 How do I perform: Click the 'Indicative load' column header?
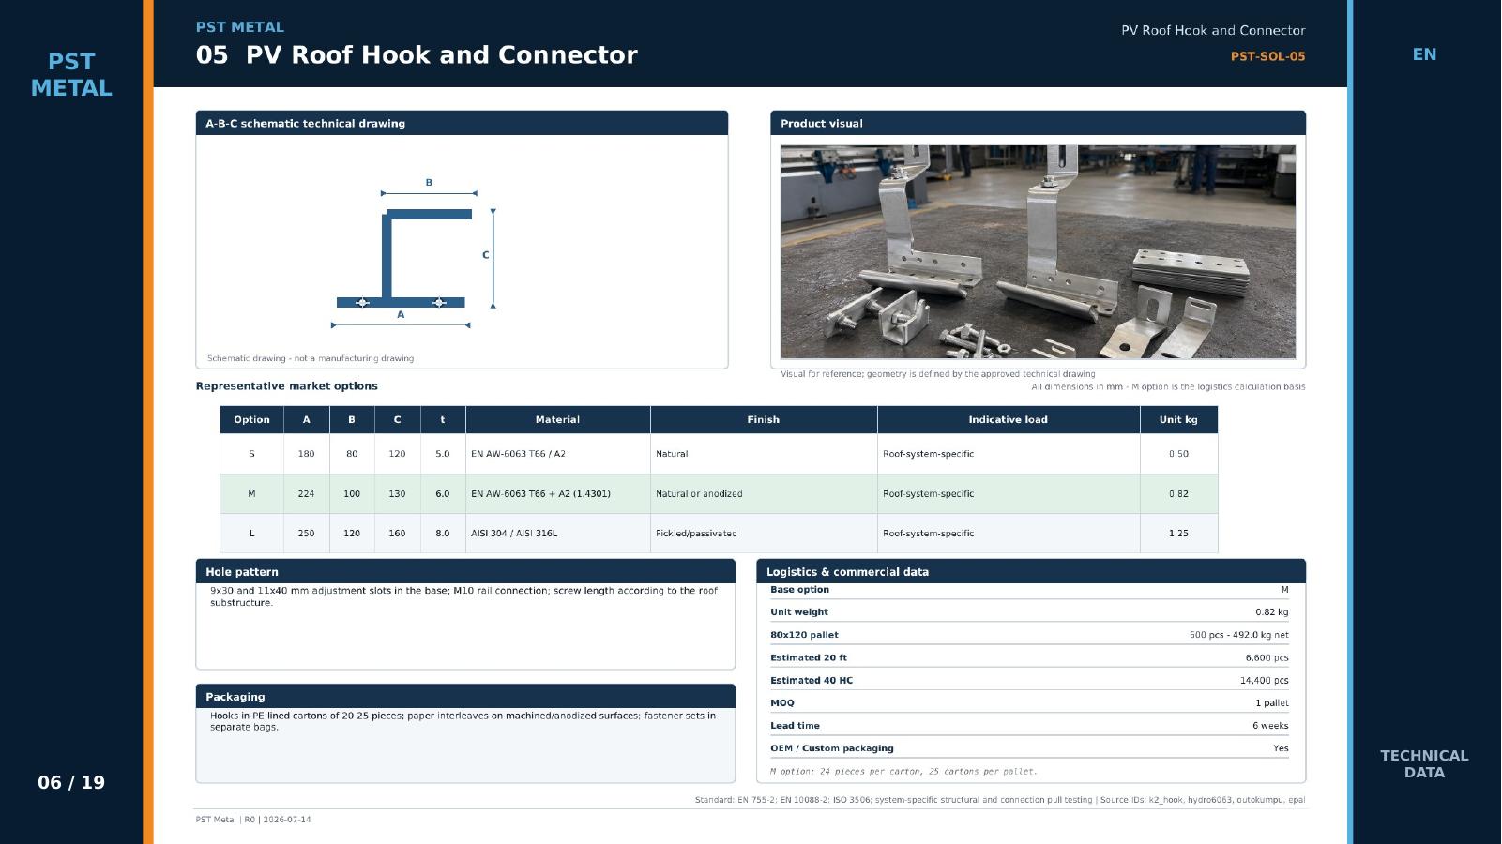coord(1008,419)
